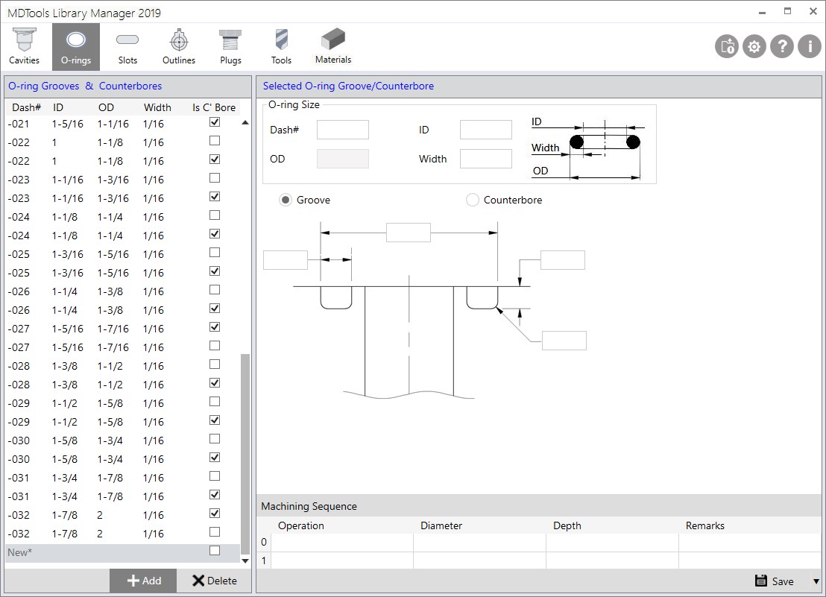The width and height of the screenshot is (826, 597).
Task: Open the settings gear icon
Action: coord(754,46)
